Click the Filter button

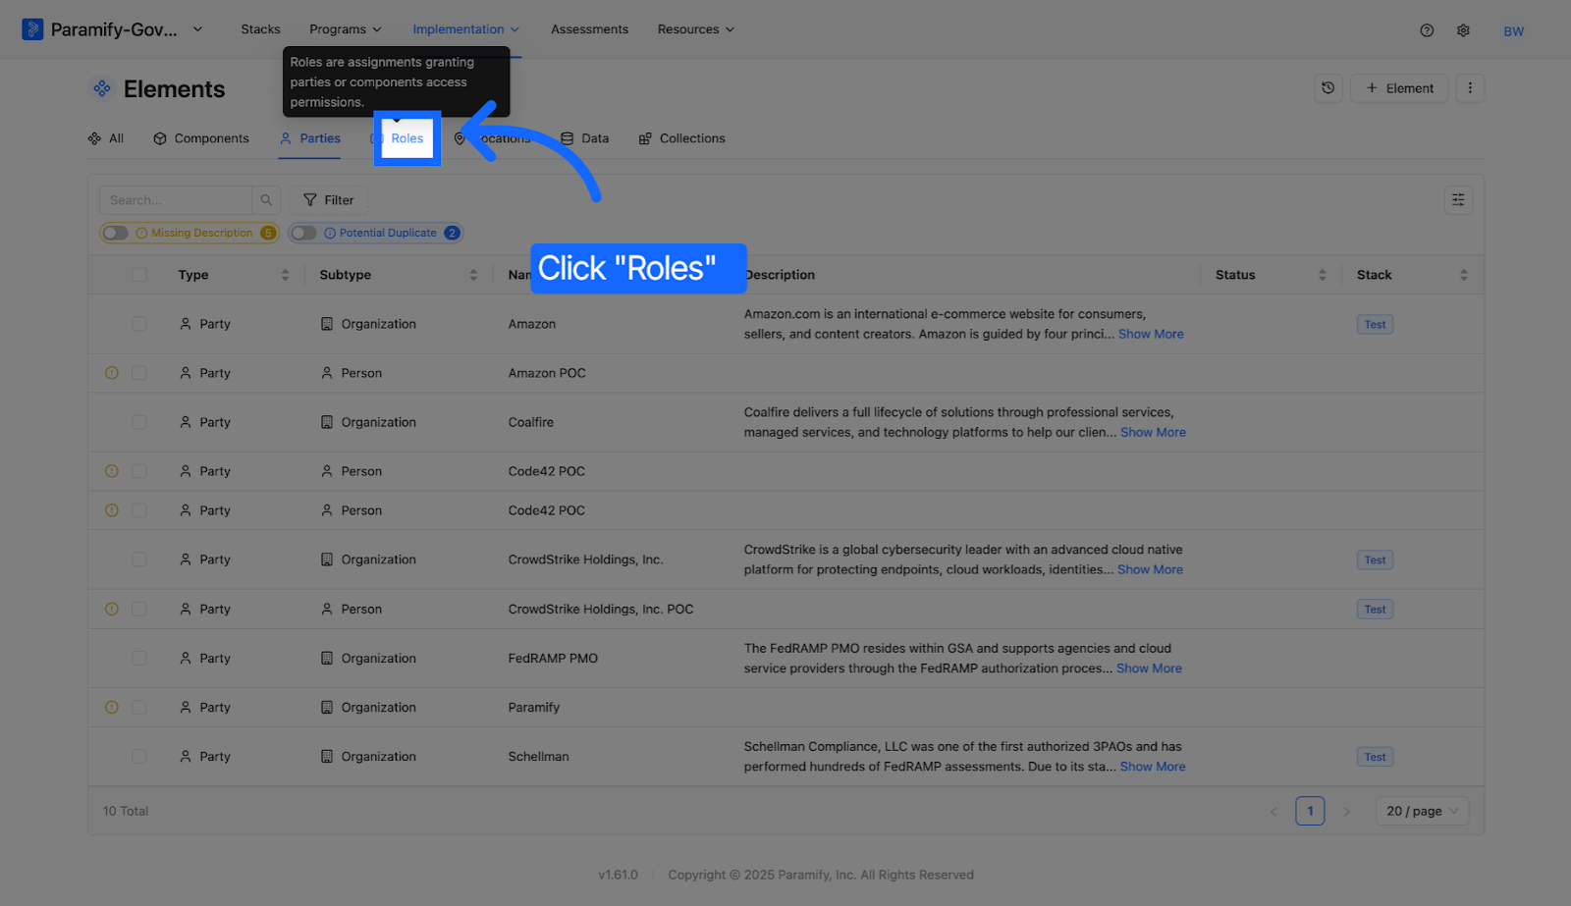point(328,200)
